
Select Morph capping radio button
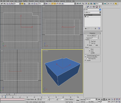(88, 45)
